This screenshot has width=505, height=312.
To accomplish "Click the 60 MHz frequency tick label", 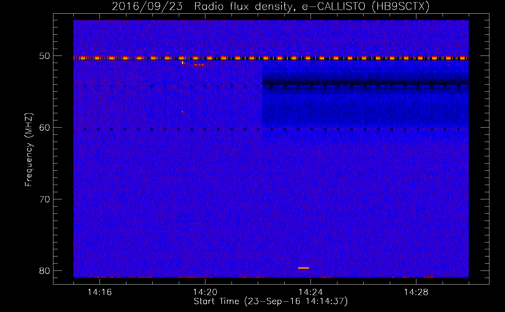I will point(45,128).
